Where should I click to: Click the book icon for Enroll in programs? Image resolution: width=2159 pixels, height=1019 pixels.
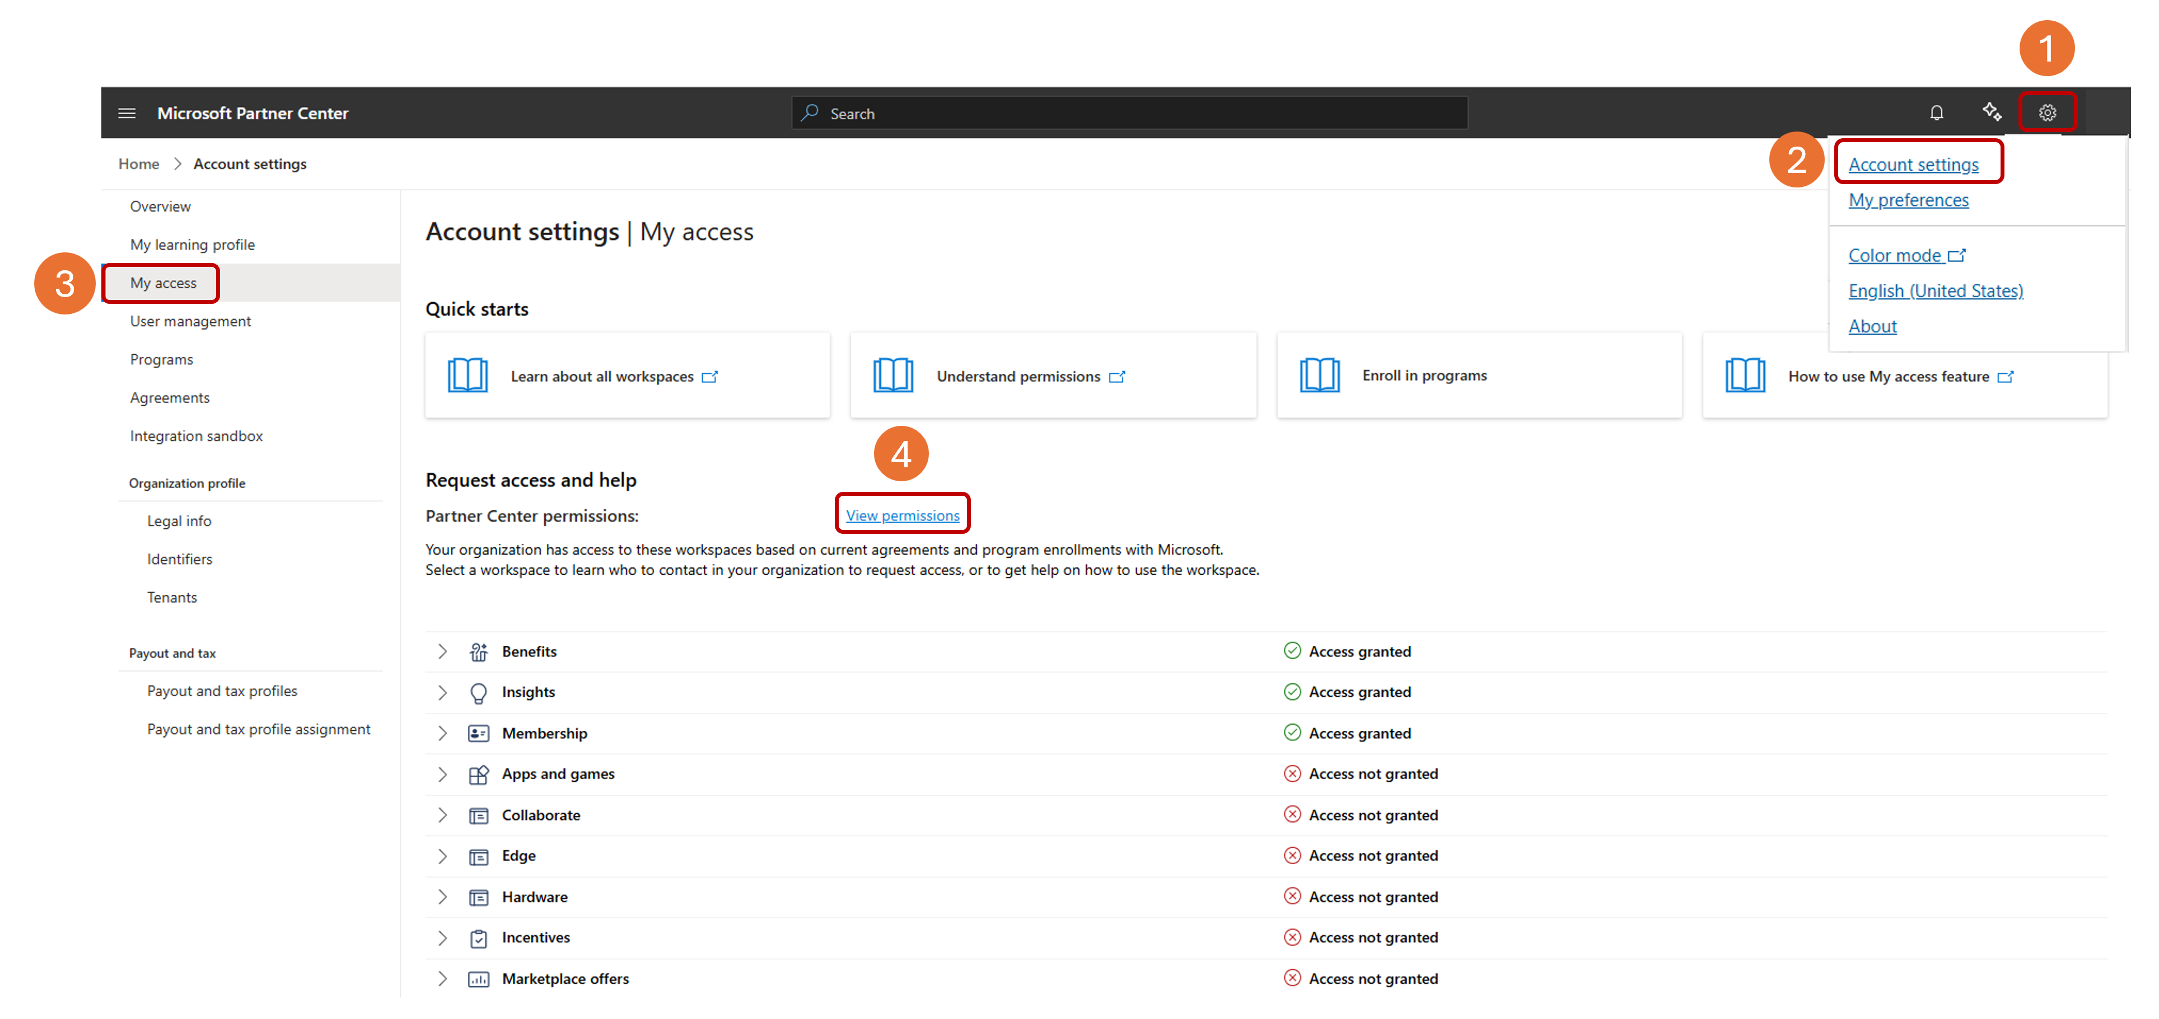[1319, 375]
